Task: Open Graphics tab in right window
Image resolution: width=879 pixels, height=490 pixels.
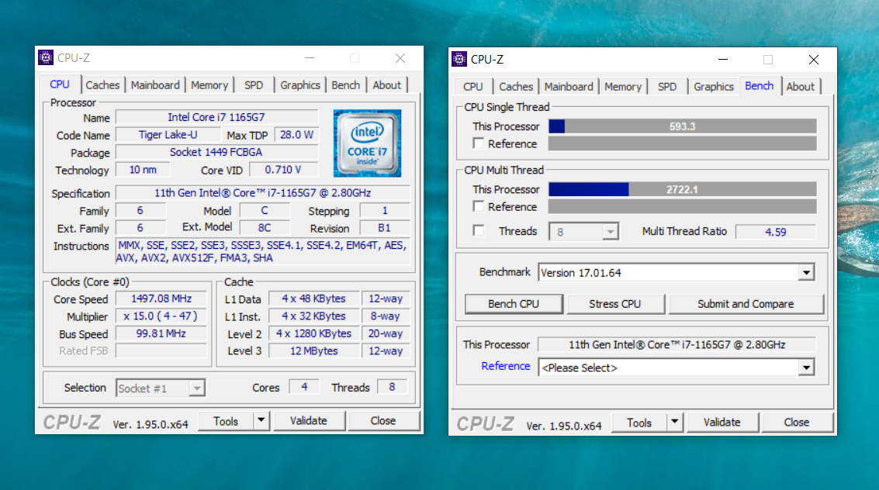Action: click(x=714, y=87)
